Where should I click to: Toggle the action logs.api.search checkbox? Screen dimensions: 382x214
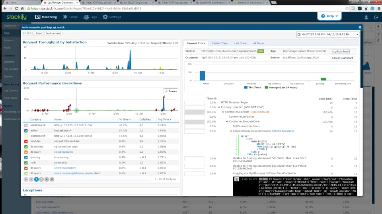click(26, 131)
